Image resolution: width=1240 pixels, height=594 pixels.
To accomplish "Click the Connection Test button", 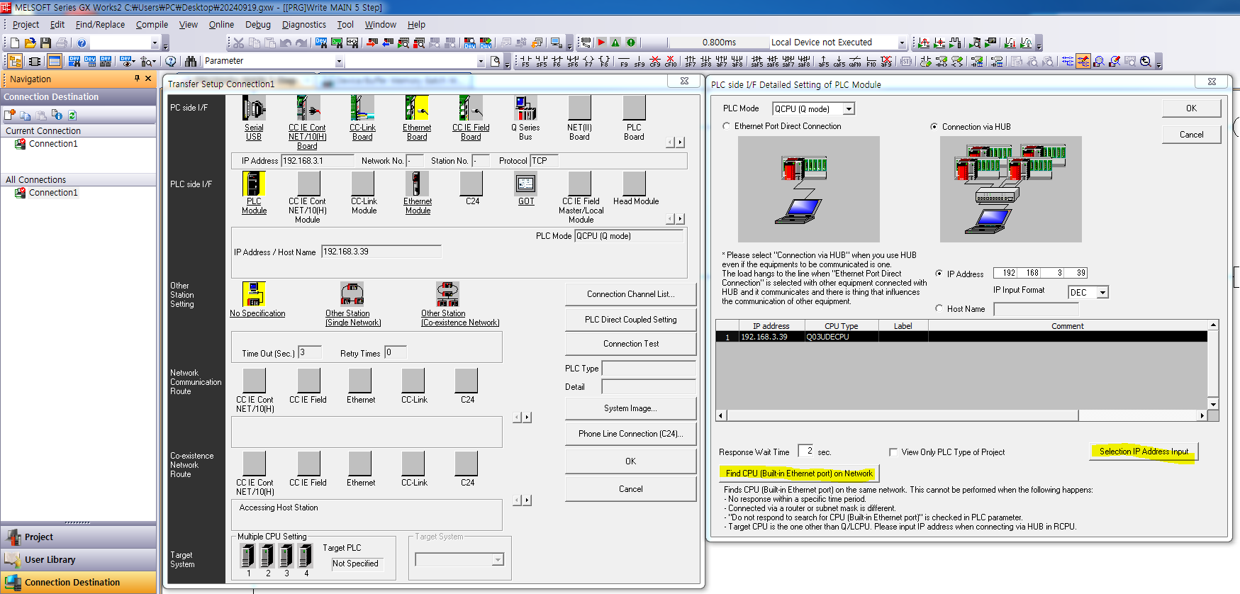I will click(630, 344).
